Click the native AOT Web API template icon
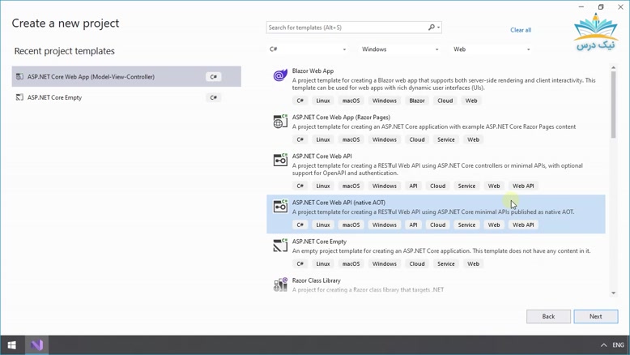This screenshot has height=355, width=630. coord(280,206)
